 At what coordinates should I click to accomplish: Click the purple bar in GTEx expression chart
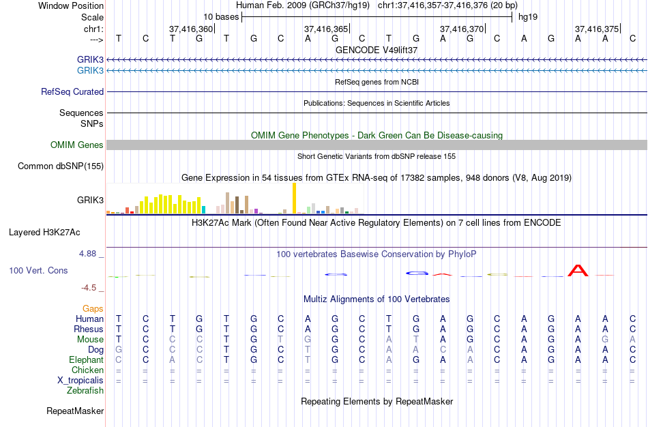256,211
